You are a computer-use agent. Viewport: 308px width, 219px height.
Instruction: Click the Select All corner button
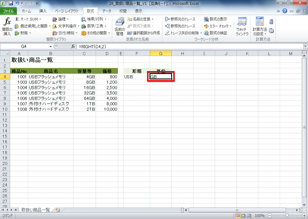pos(5,53)
